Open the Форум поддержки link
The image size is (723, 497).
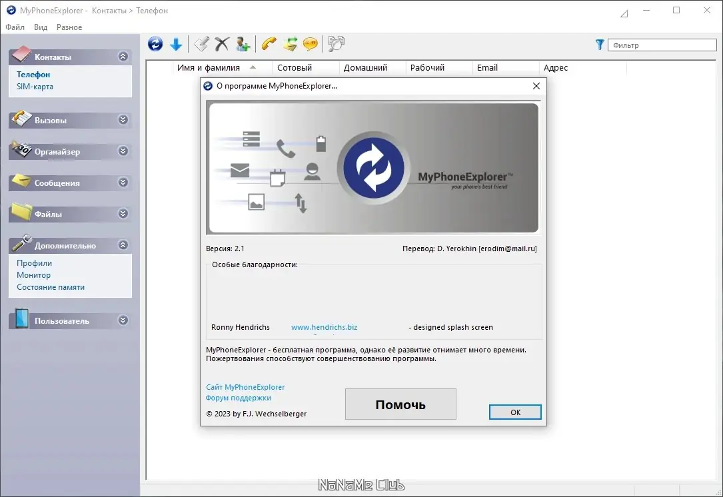pyautogui.click(x=239, y=398)
